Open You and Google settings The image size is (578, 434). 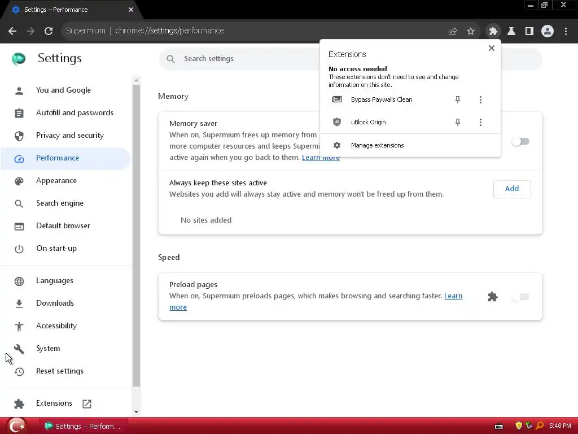[65, 90]
